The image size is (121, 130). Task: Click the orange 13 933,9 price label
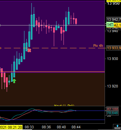tap(114, 48)
